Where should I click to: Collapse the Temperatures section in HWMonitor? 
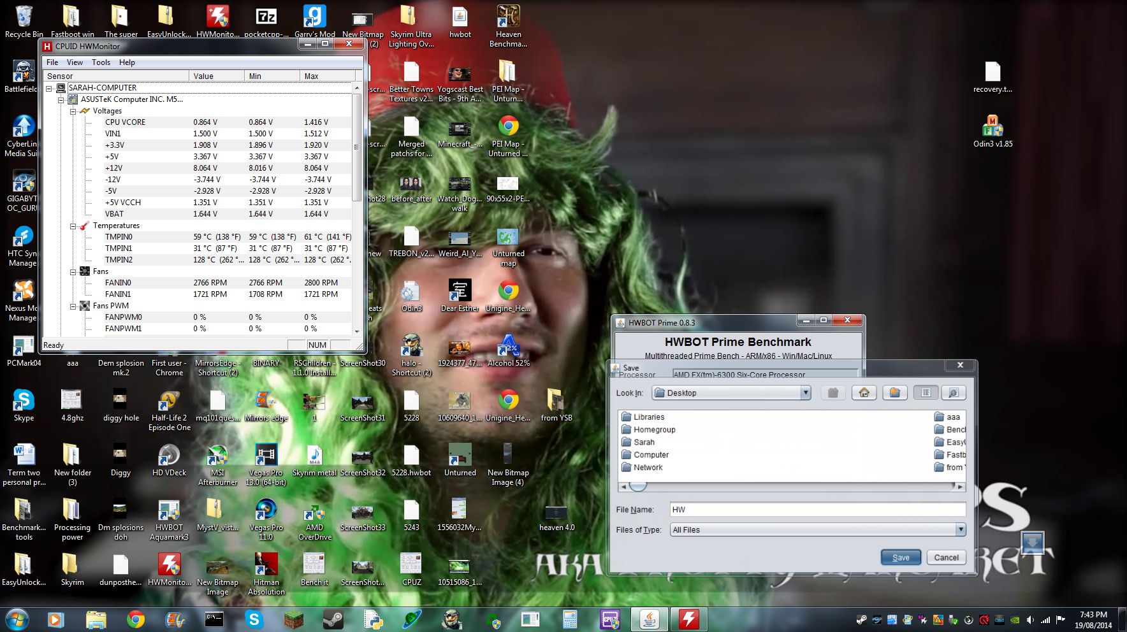(x=73, y=226)
